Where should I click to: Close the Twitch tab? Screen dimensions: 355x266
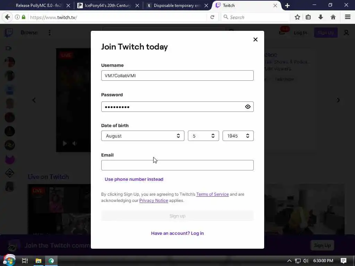coord(275,6)
